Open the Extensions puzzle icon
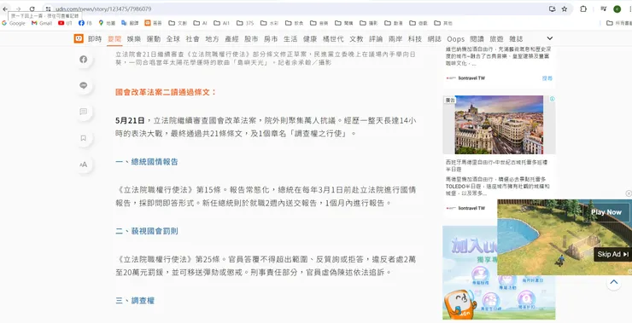 coord(583,9)
